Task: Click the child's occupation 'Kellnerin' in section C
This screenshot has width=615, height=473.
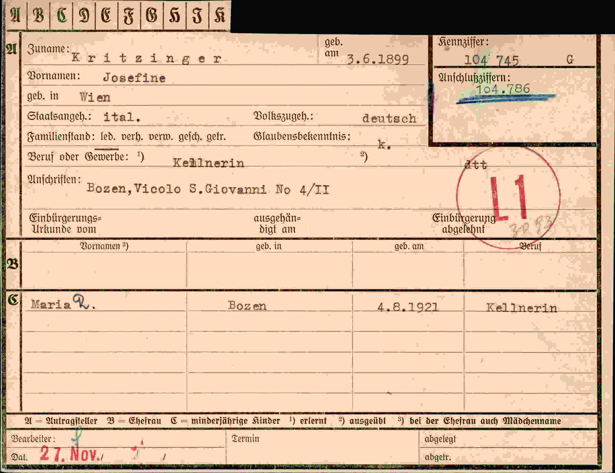Action: [522, 308]
